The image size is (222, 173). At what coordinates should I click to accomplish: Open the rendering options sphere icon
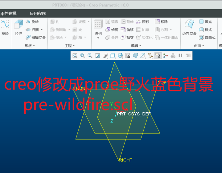click(105, 55)
